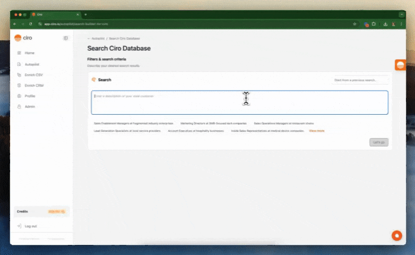This screenshot has height=255, width=415.
Task: Click the browser profile avatar
Action: 394,24
